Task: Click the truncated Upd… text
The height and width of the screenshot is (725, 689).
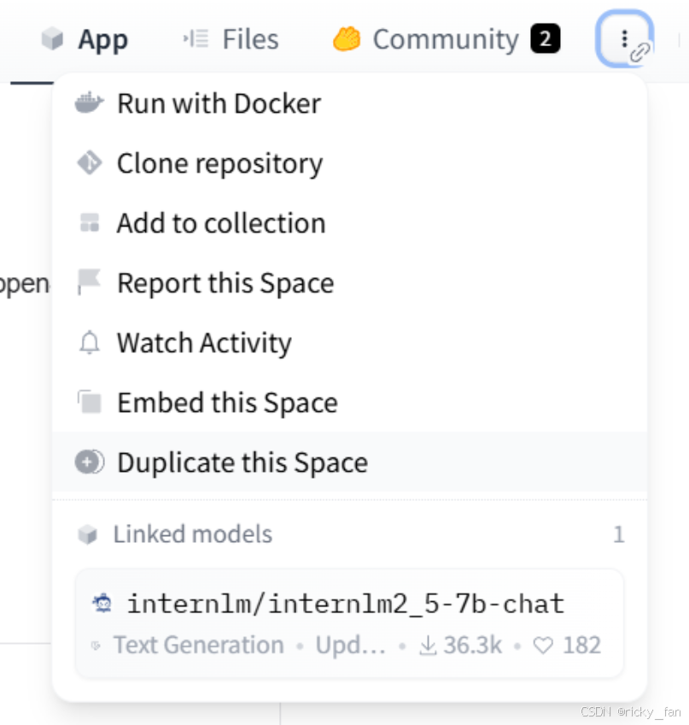Action: pos(351,645)
